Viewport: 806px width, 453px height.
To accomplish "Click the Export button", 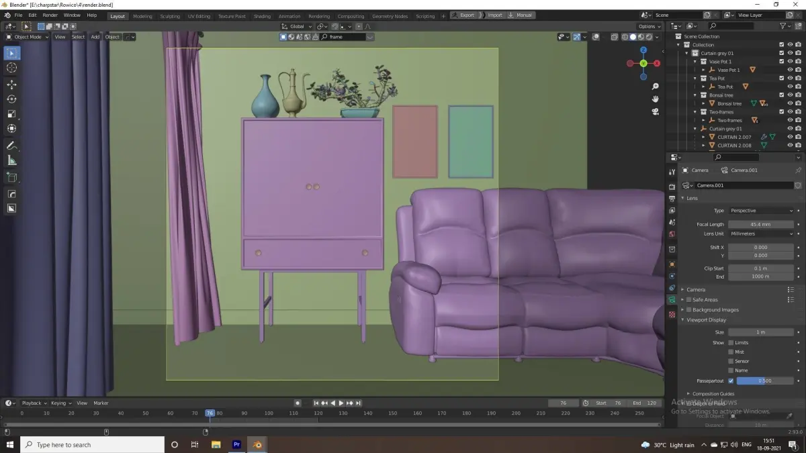I will (x=463, y=15).
